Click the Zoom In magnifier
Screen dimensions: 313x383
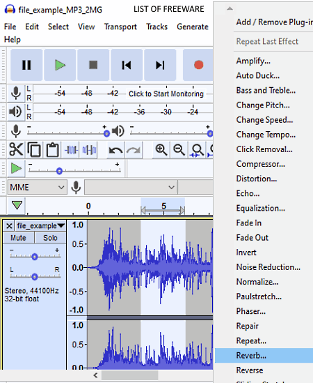click(161, 149)
